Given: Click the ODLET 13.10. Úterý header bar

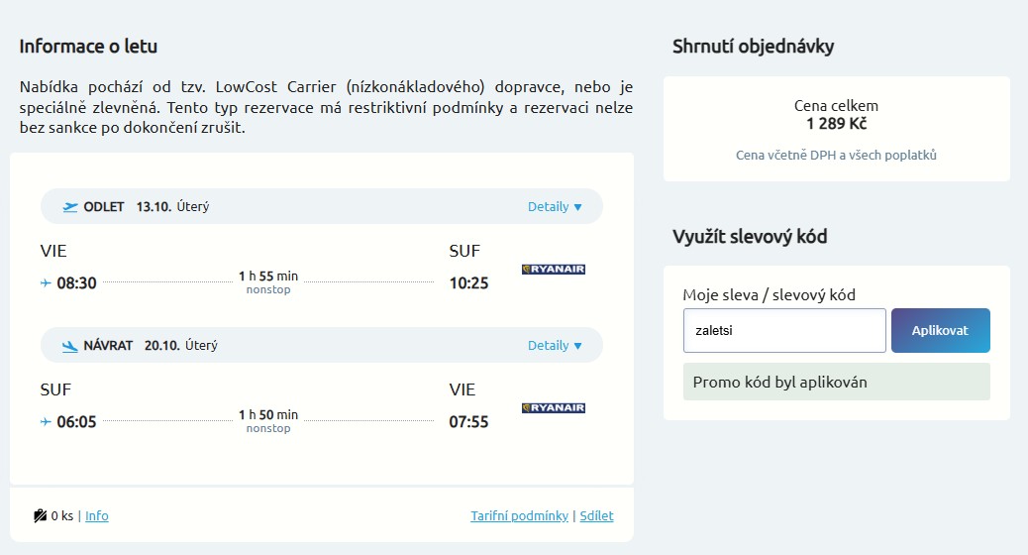Looking at the screenshot, I should point(321,207).
